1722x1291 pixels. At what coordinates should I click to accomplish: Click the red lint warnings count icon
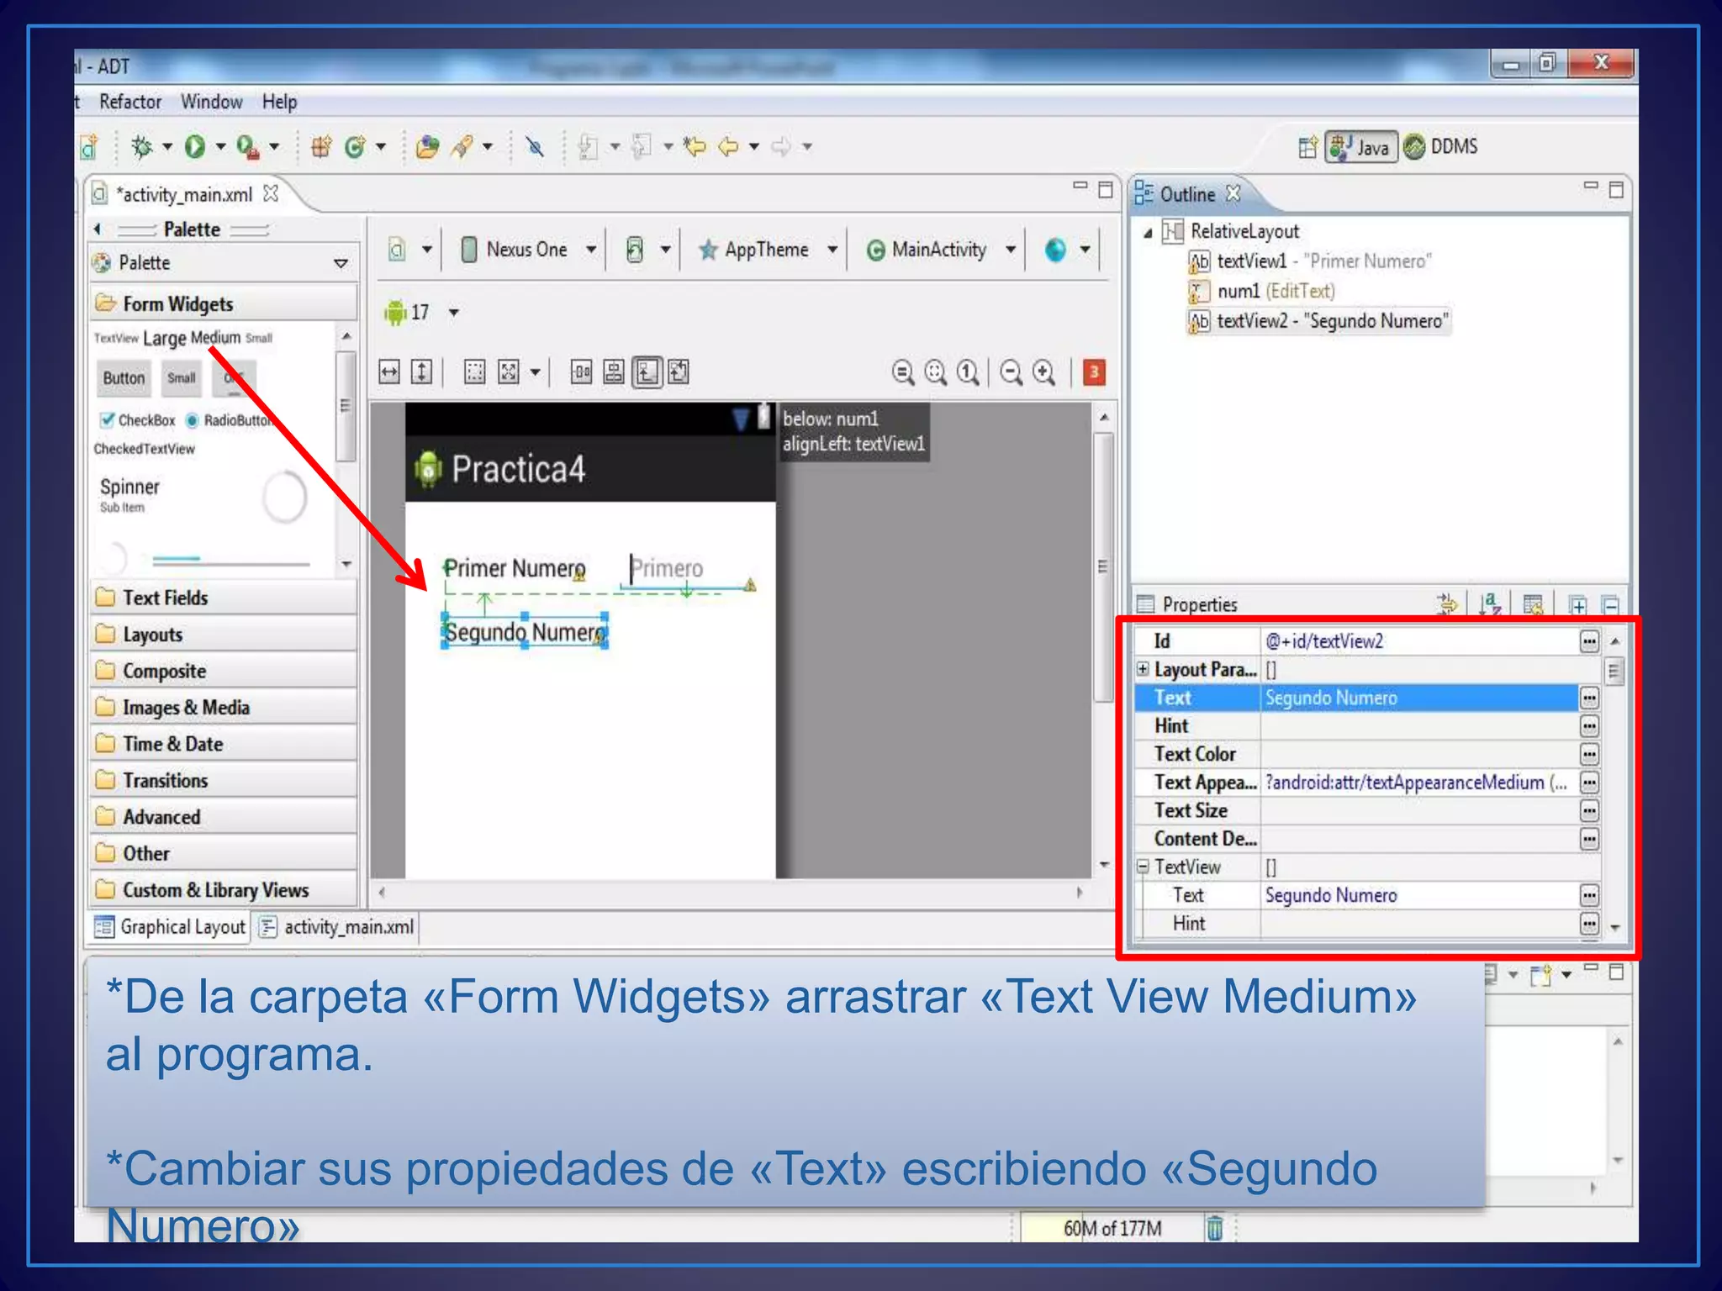1094,371
